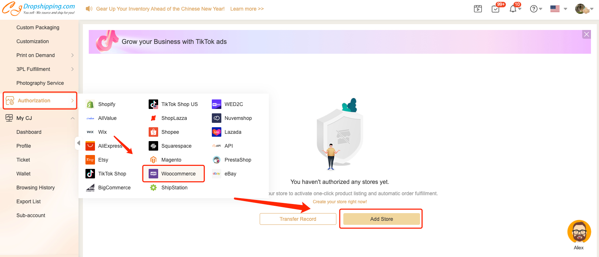This screenshot has width=599, height=257.
Task: Collapse the sidebar with the arrow handle
Action: click(x=78, y=143)
